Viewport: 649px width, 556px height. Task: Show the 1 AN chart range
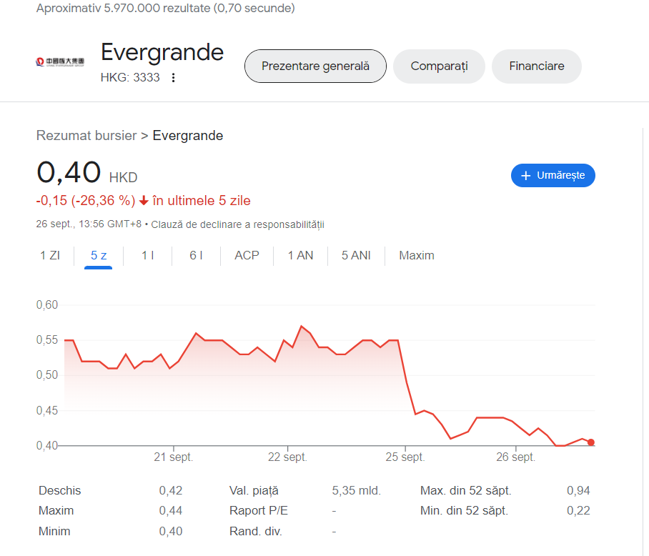click(300, 256)
